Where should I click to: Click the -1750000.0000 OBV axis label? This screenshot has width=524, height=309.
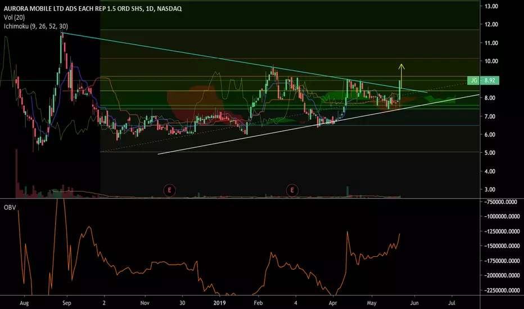pos(502,261)
